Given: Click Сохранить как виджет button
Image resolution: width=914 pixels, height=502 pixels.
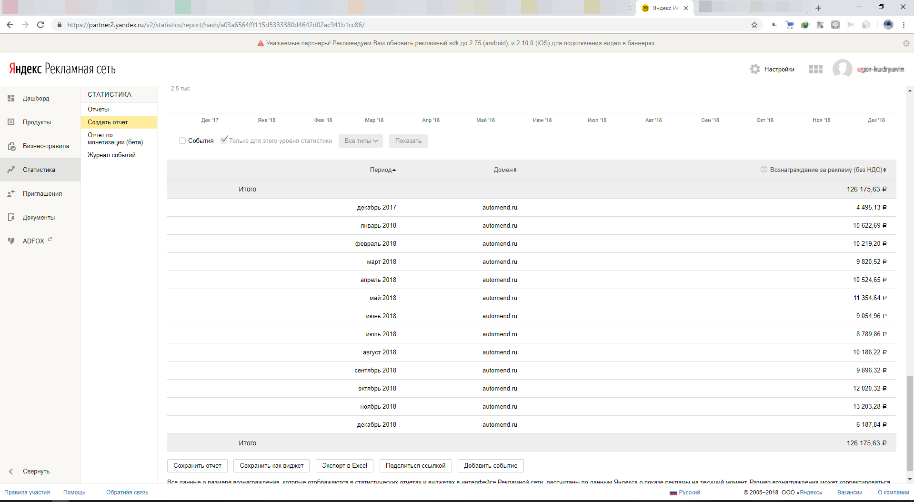Looking at the screenshot, I should click(271, 466).
